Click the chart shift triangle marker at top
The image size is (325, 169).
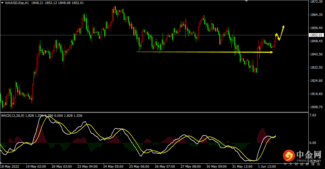pyautogui.click(x=246, y=1)
